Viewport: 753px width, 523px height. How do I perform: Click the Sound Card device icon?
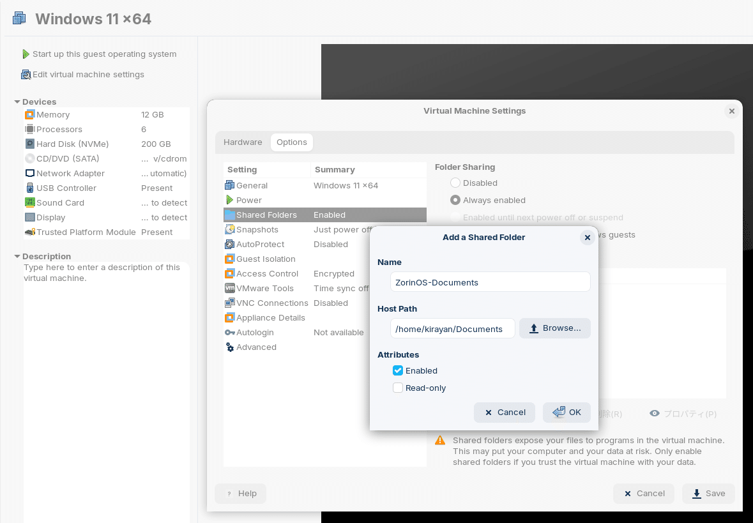29,202
